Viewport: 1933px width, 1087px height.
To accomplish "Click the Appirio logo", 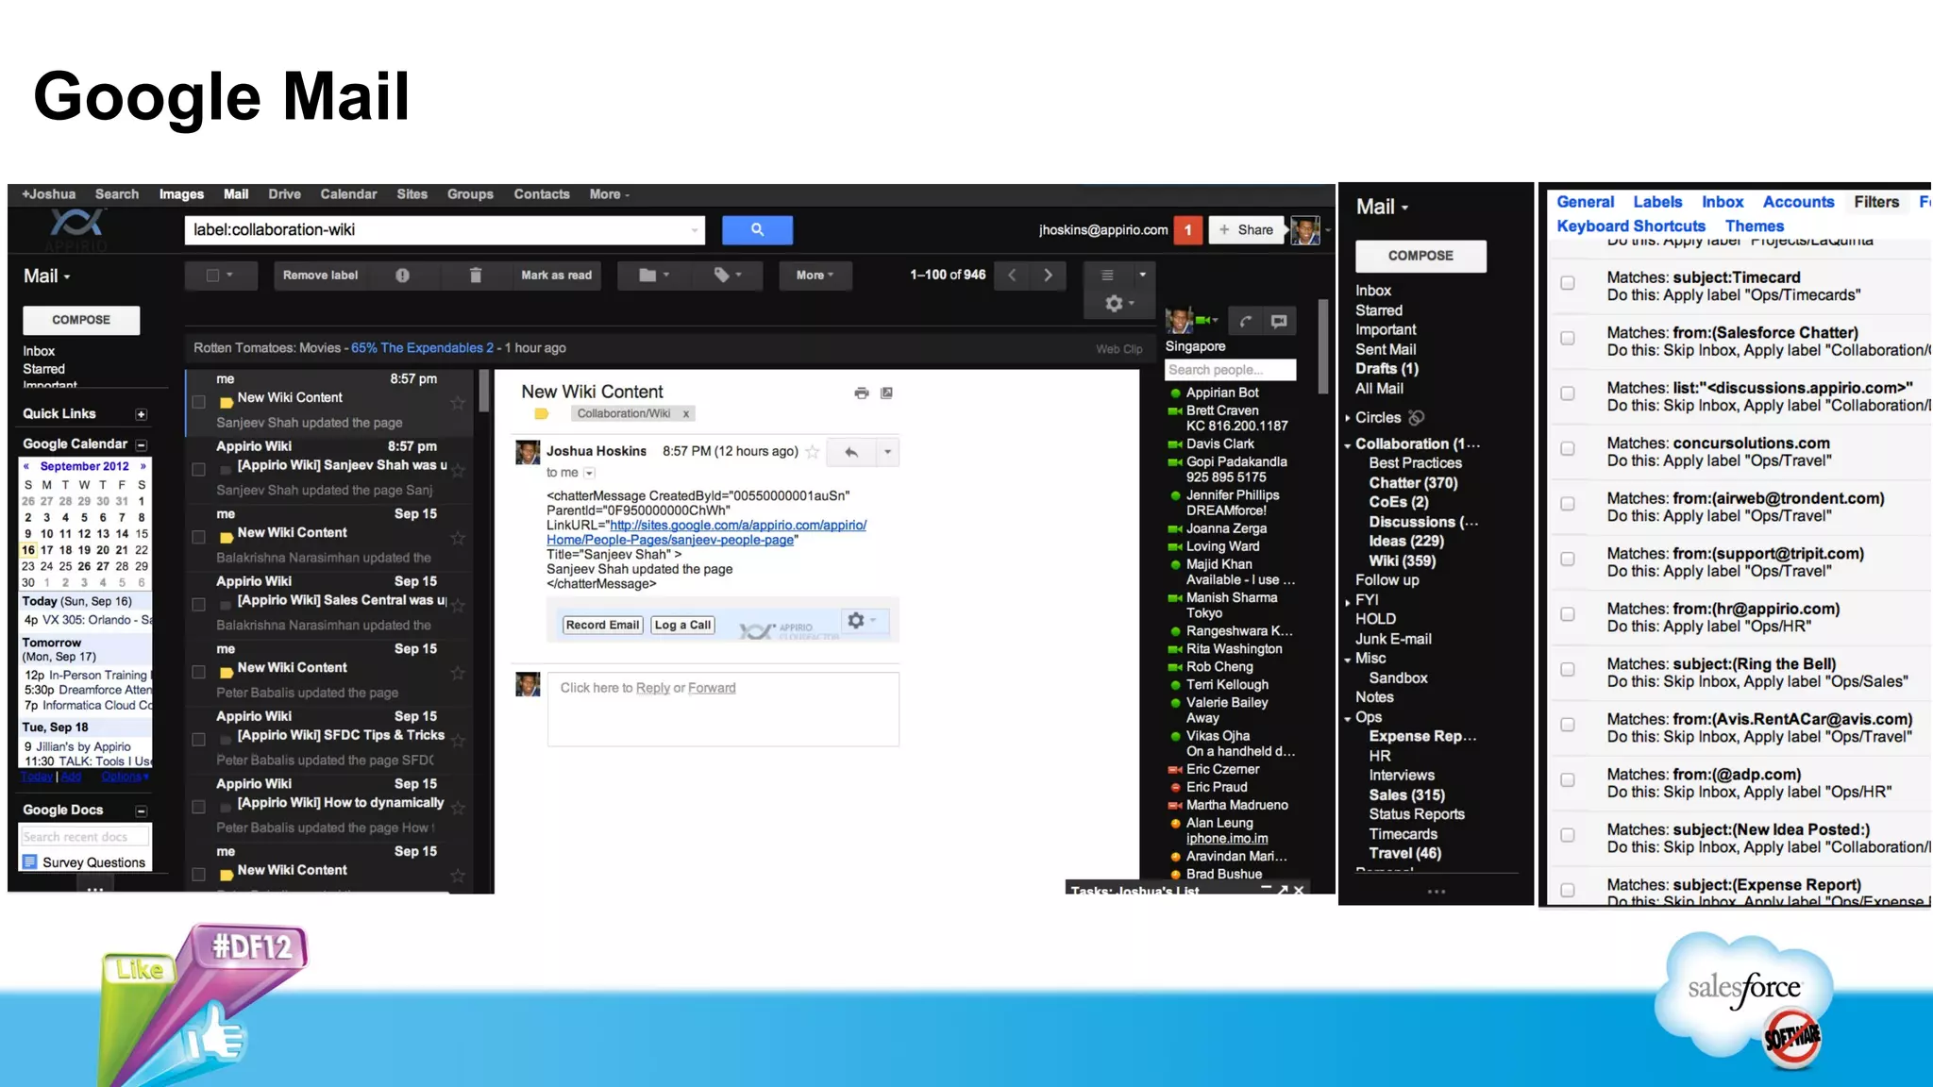I will point(77,229).
